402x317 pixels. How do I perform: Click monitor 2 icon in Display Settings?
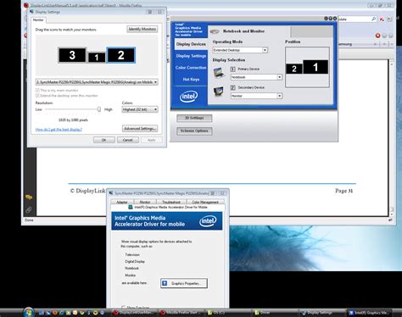click(x=120, y=55)
